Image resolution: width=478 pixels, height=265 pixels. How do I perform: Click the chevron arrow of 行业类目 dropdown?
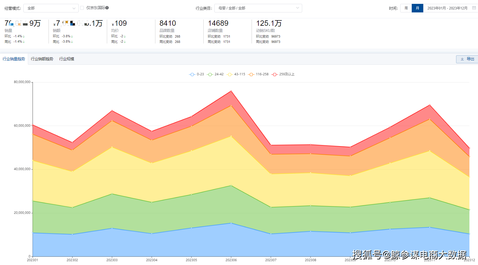pyautogui.click(x=297, y=8)
